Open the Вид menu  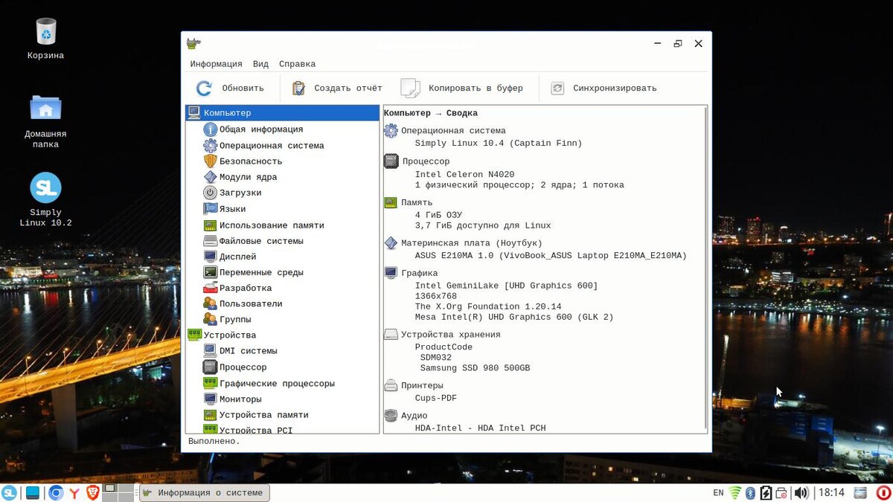point(260,64)
